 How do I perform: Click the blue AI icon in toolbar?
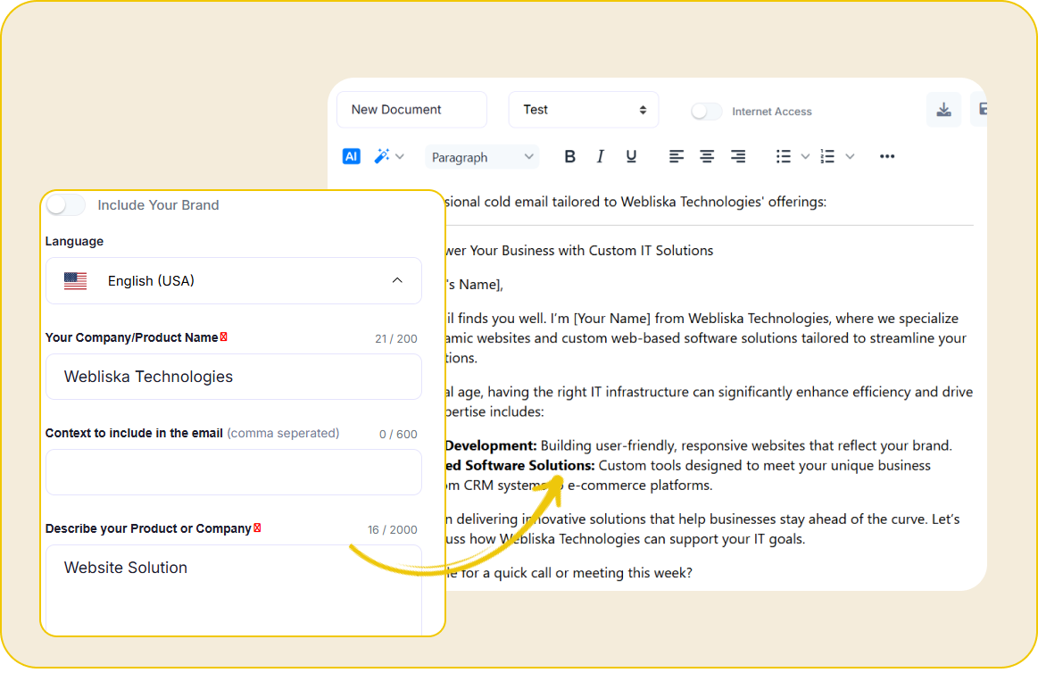[351, 156]
